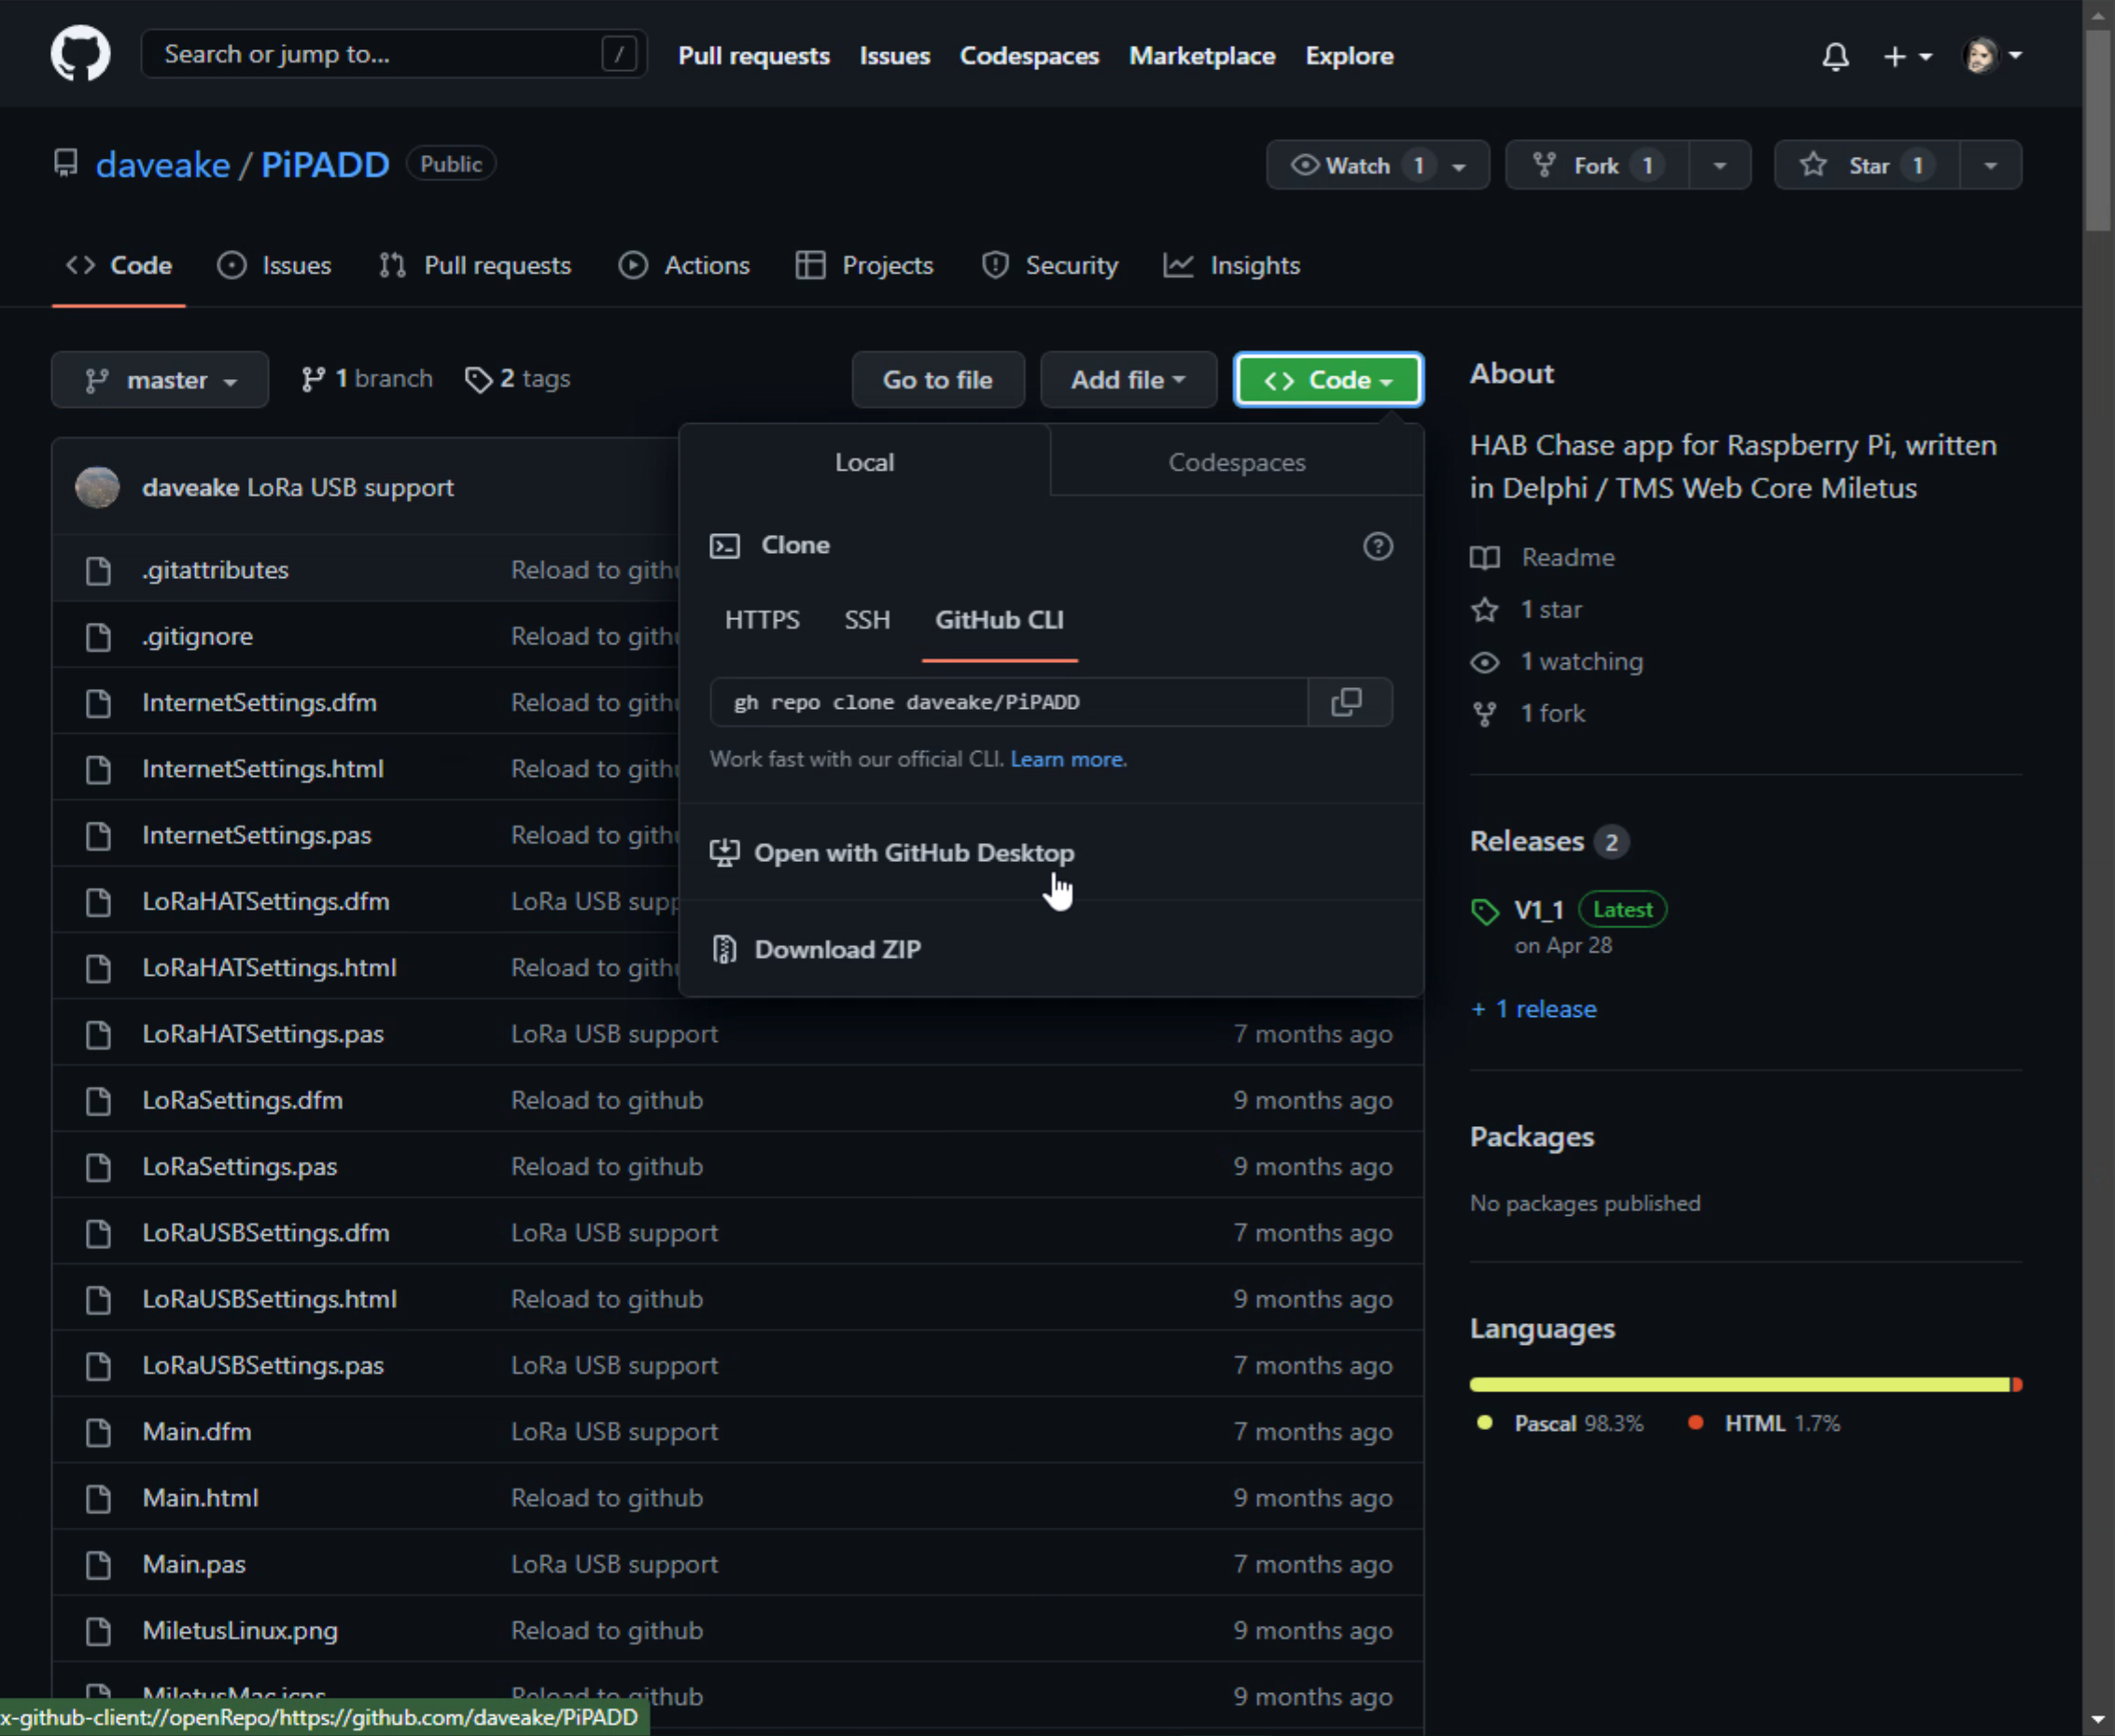Toggle the green Code dropdown

(1328, 380)
